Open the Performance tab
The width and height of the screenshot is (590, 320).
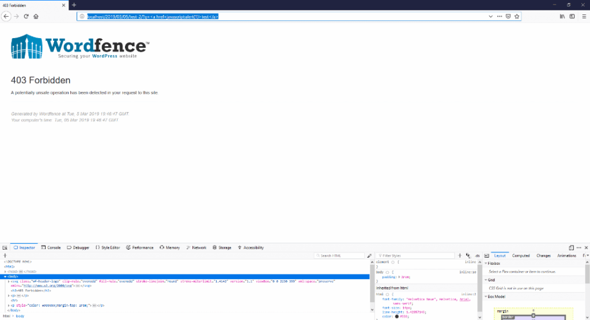coord(139,248)
